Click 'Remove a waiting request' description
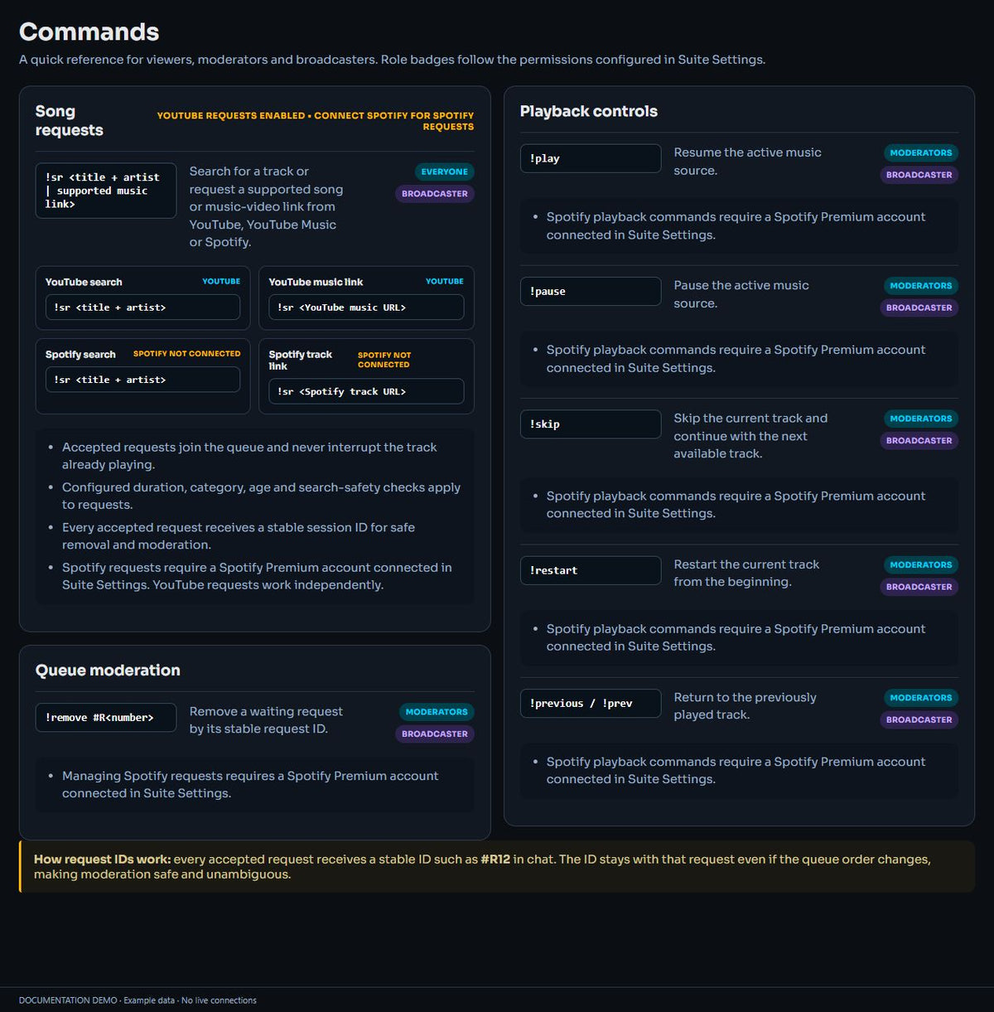This screenshot has height=1012, width=994. pos(266,720)
